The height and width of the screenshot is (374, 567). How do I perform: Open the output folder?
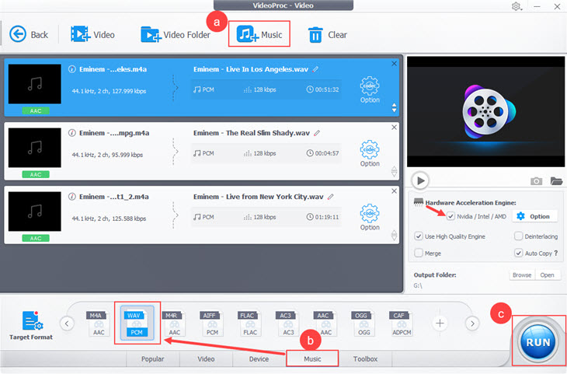click(x=547, y=275)
